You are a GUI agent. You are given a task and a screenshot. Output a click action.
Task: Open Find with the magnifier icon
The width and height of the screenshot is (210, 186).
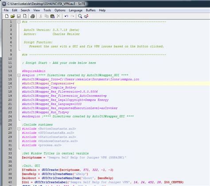coord(80,16)
